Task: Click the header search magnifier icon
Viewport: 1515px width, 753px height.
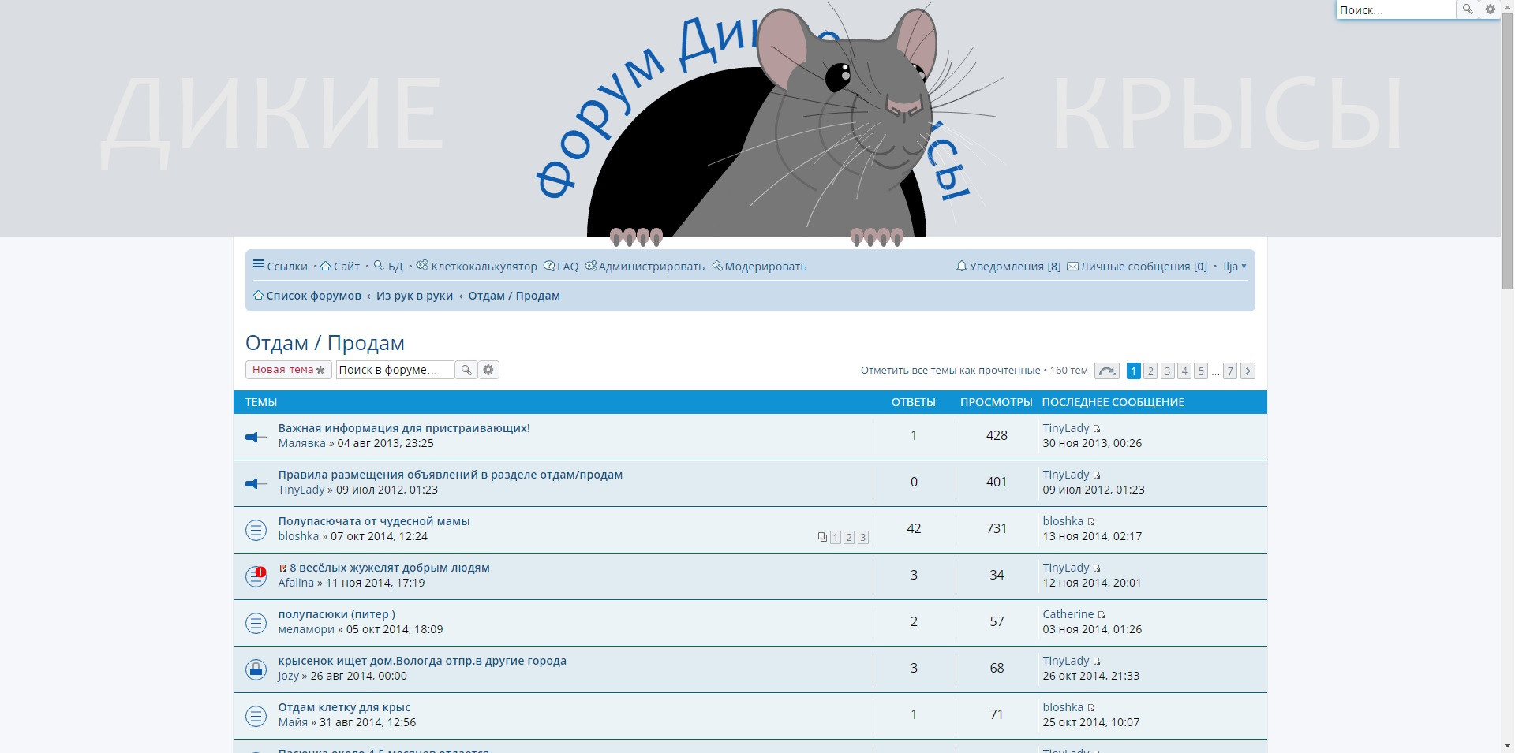Action: click(x=1467, y=9)
